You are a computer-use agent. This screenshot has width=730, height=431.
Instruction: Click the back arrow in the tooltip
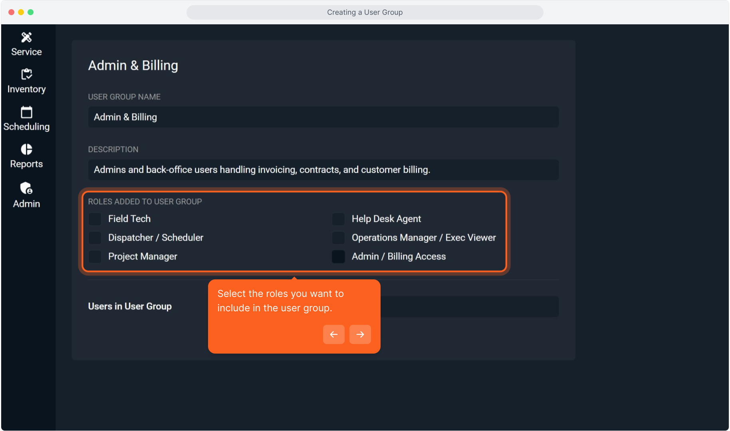pos(333,334)
